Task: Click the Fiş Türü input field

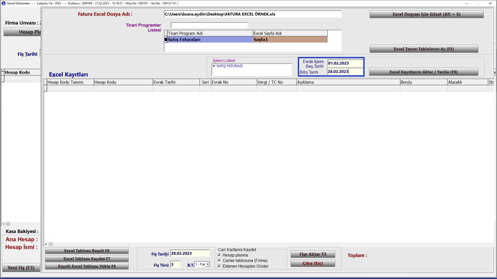Action: pos(175,264)
